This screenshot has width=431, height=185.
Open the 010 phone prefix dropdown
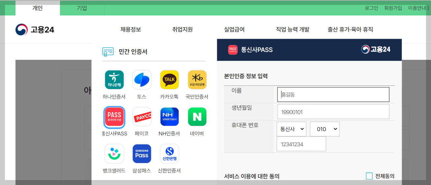point(325,129)
